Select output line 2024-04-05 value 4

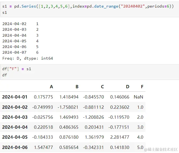(20, 41)
